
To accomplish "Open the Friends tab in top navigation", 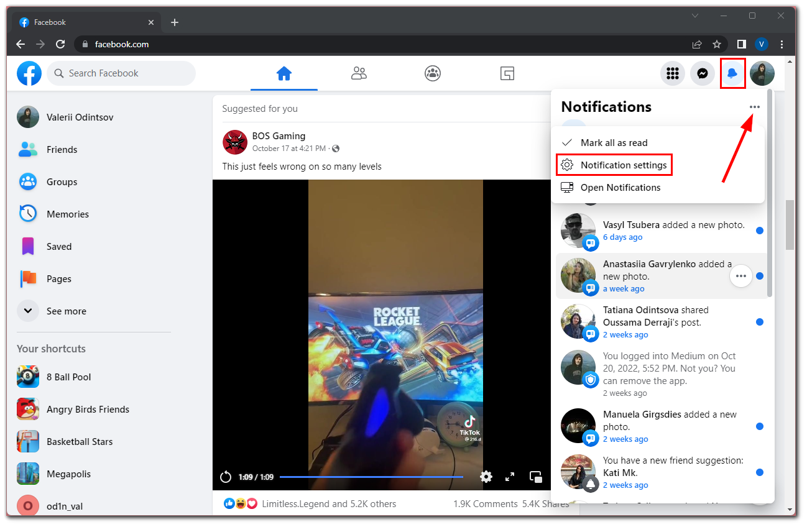I will (x=359, y=73).
